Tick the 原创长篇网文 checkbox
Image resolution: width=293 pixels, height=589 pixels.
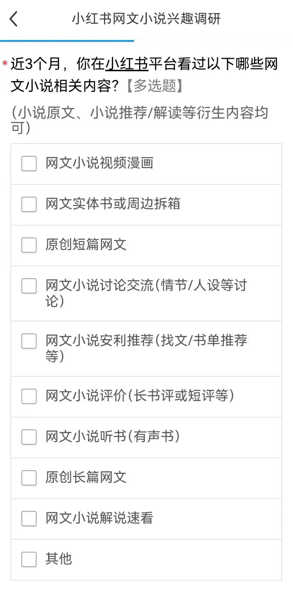[29, 478]
